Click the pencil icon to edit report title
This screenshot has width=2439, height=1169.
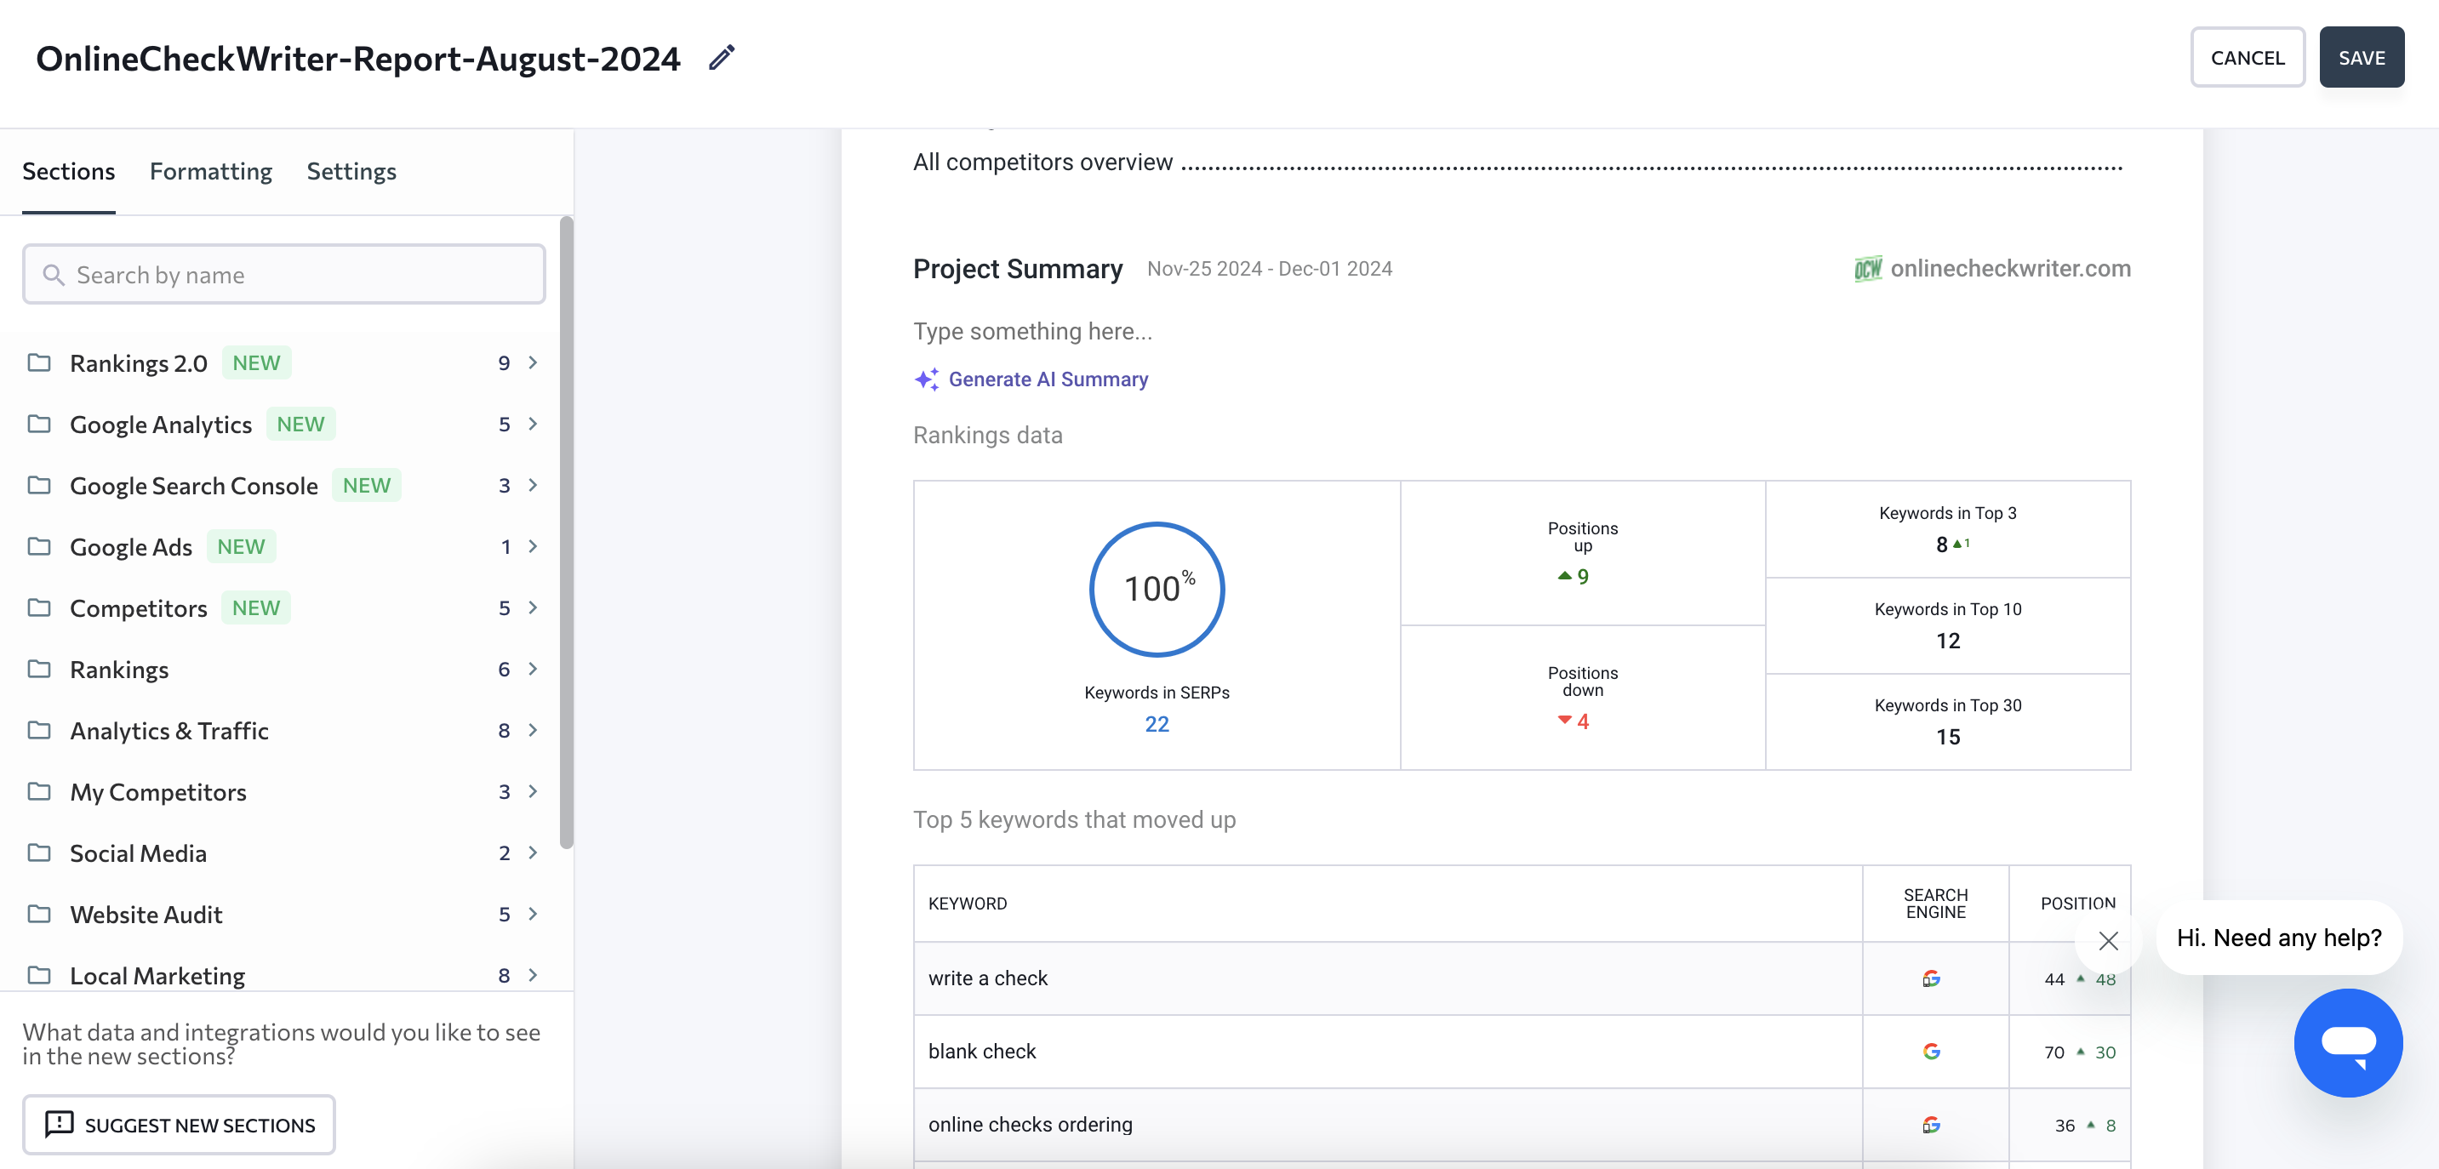722,58
